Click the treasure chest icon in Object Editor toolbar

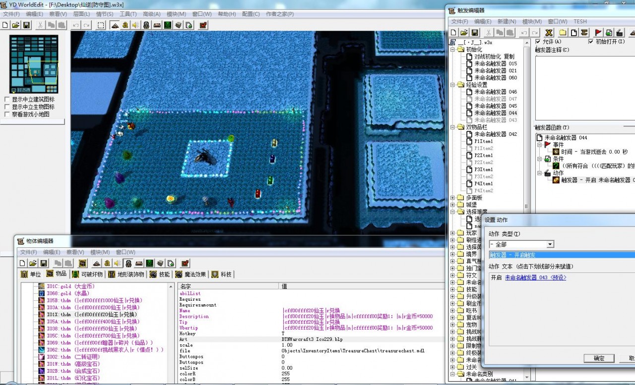pos(83,263)
